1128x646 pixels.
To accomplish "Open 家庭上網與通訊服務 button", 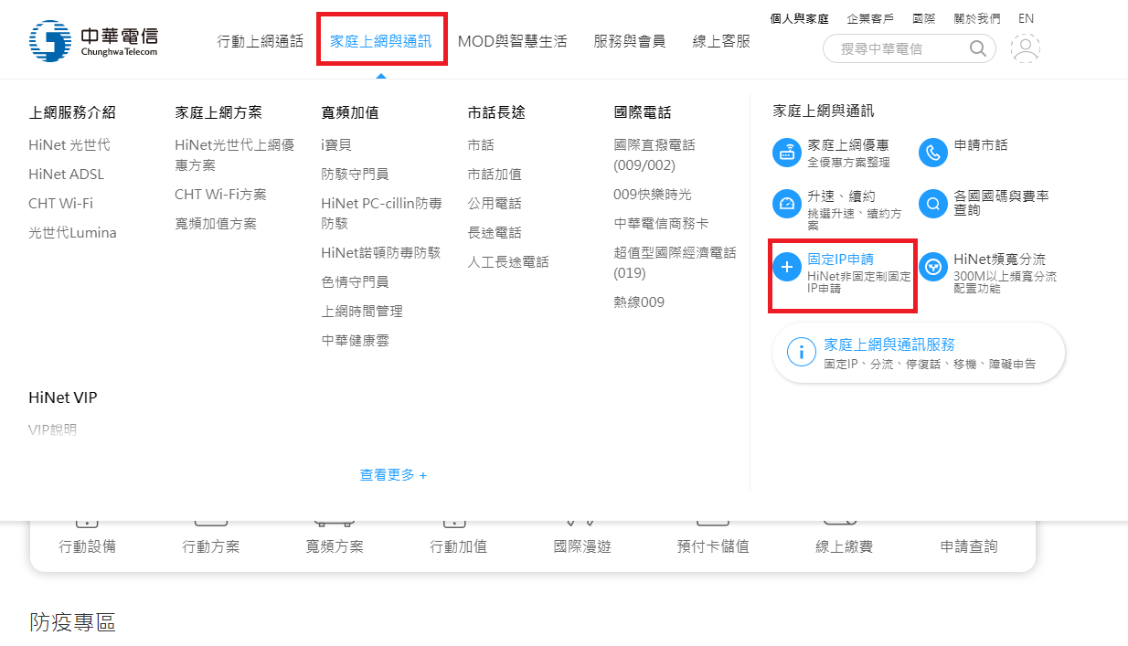I will coord(919,353).
